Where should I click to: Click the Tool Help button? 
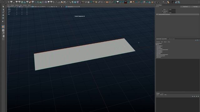(x=195, y=7)
